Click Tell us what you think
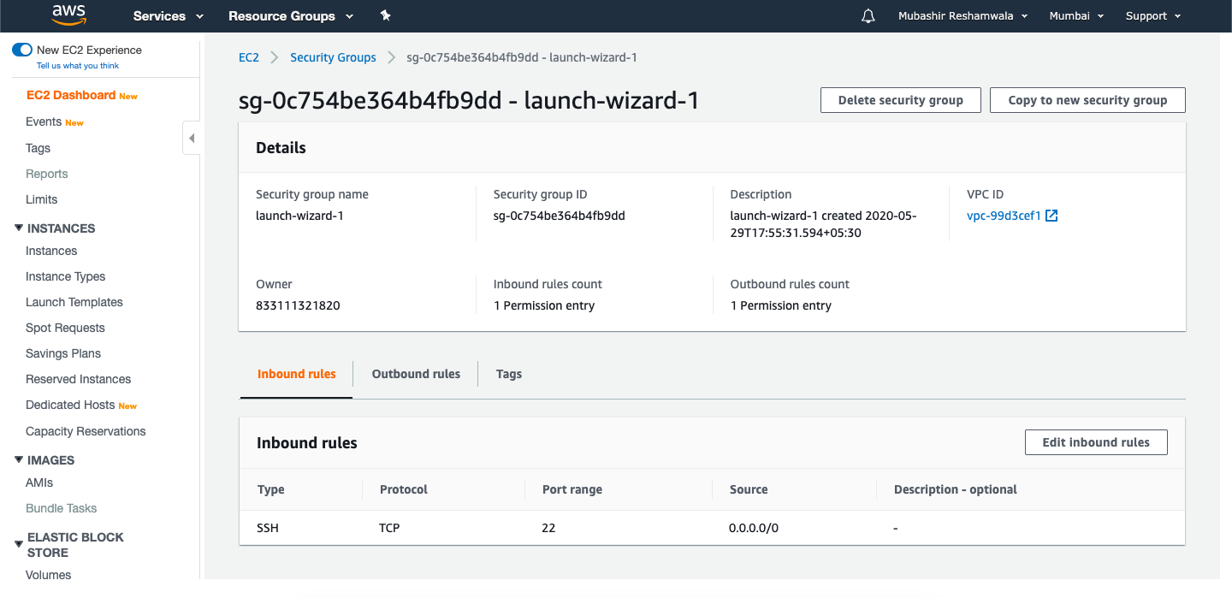 click(x=78, y=66)
